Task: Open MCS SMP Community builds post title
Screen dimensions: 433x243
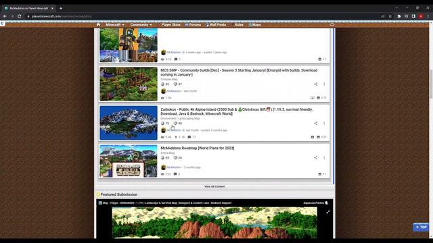Action: click(239, 72)
